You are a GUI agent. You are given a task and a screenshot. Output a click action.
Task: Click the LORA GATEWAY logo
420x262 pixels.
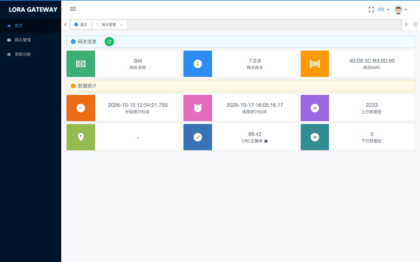point(33,10)
